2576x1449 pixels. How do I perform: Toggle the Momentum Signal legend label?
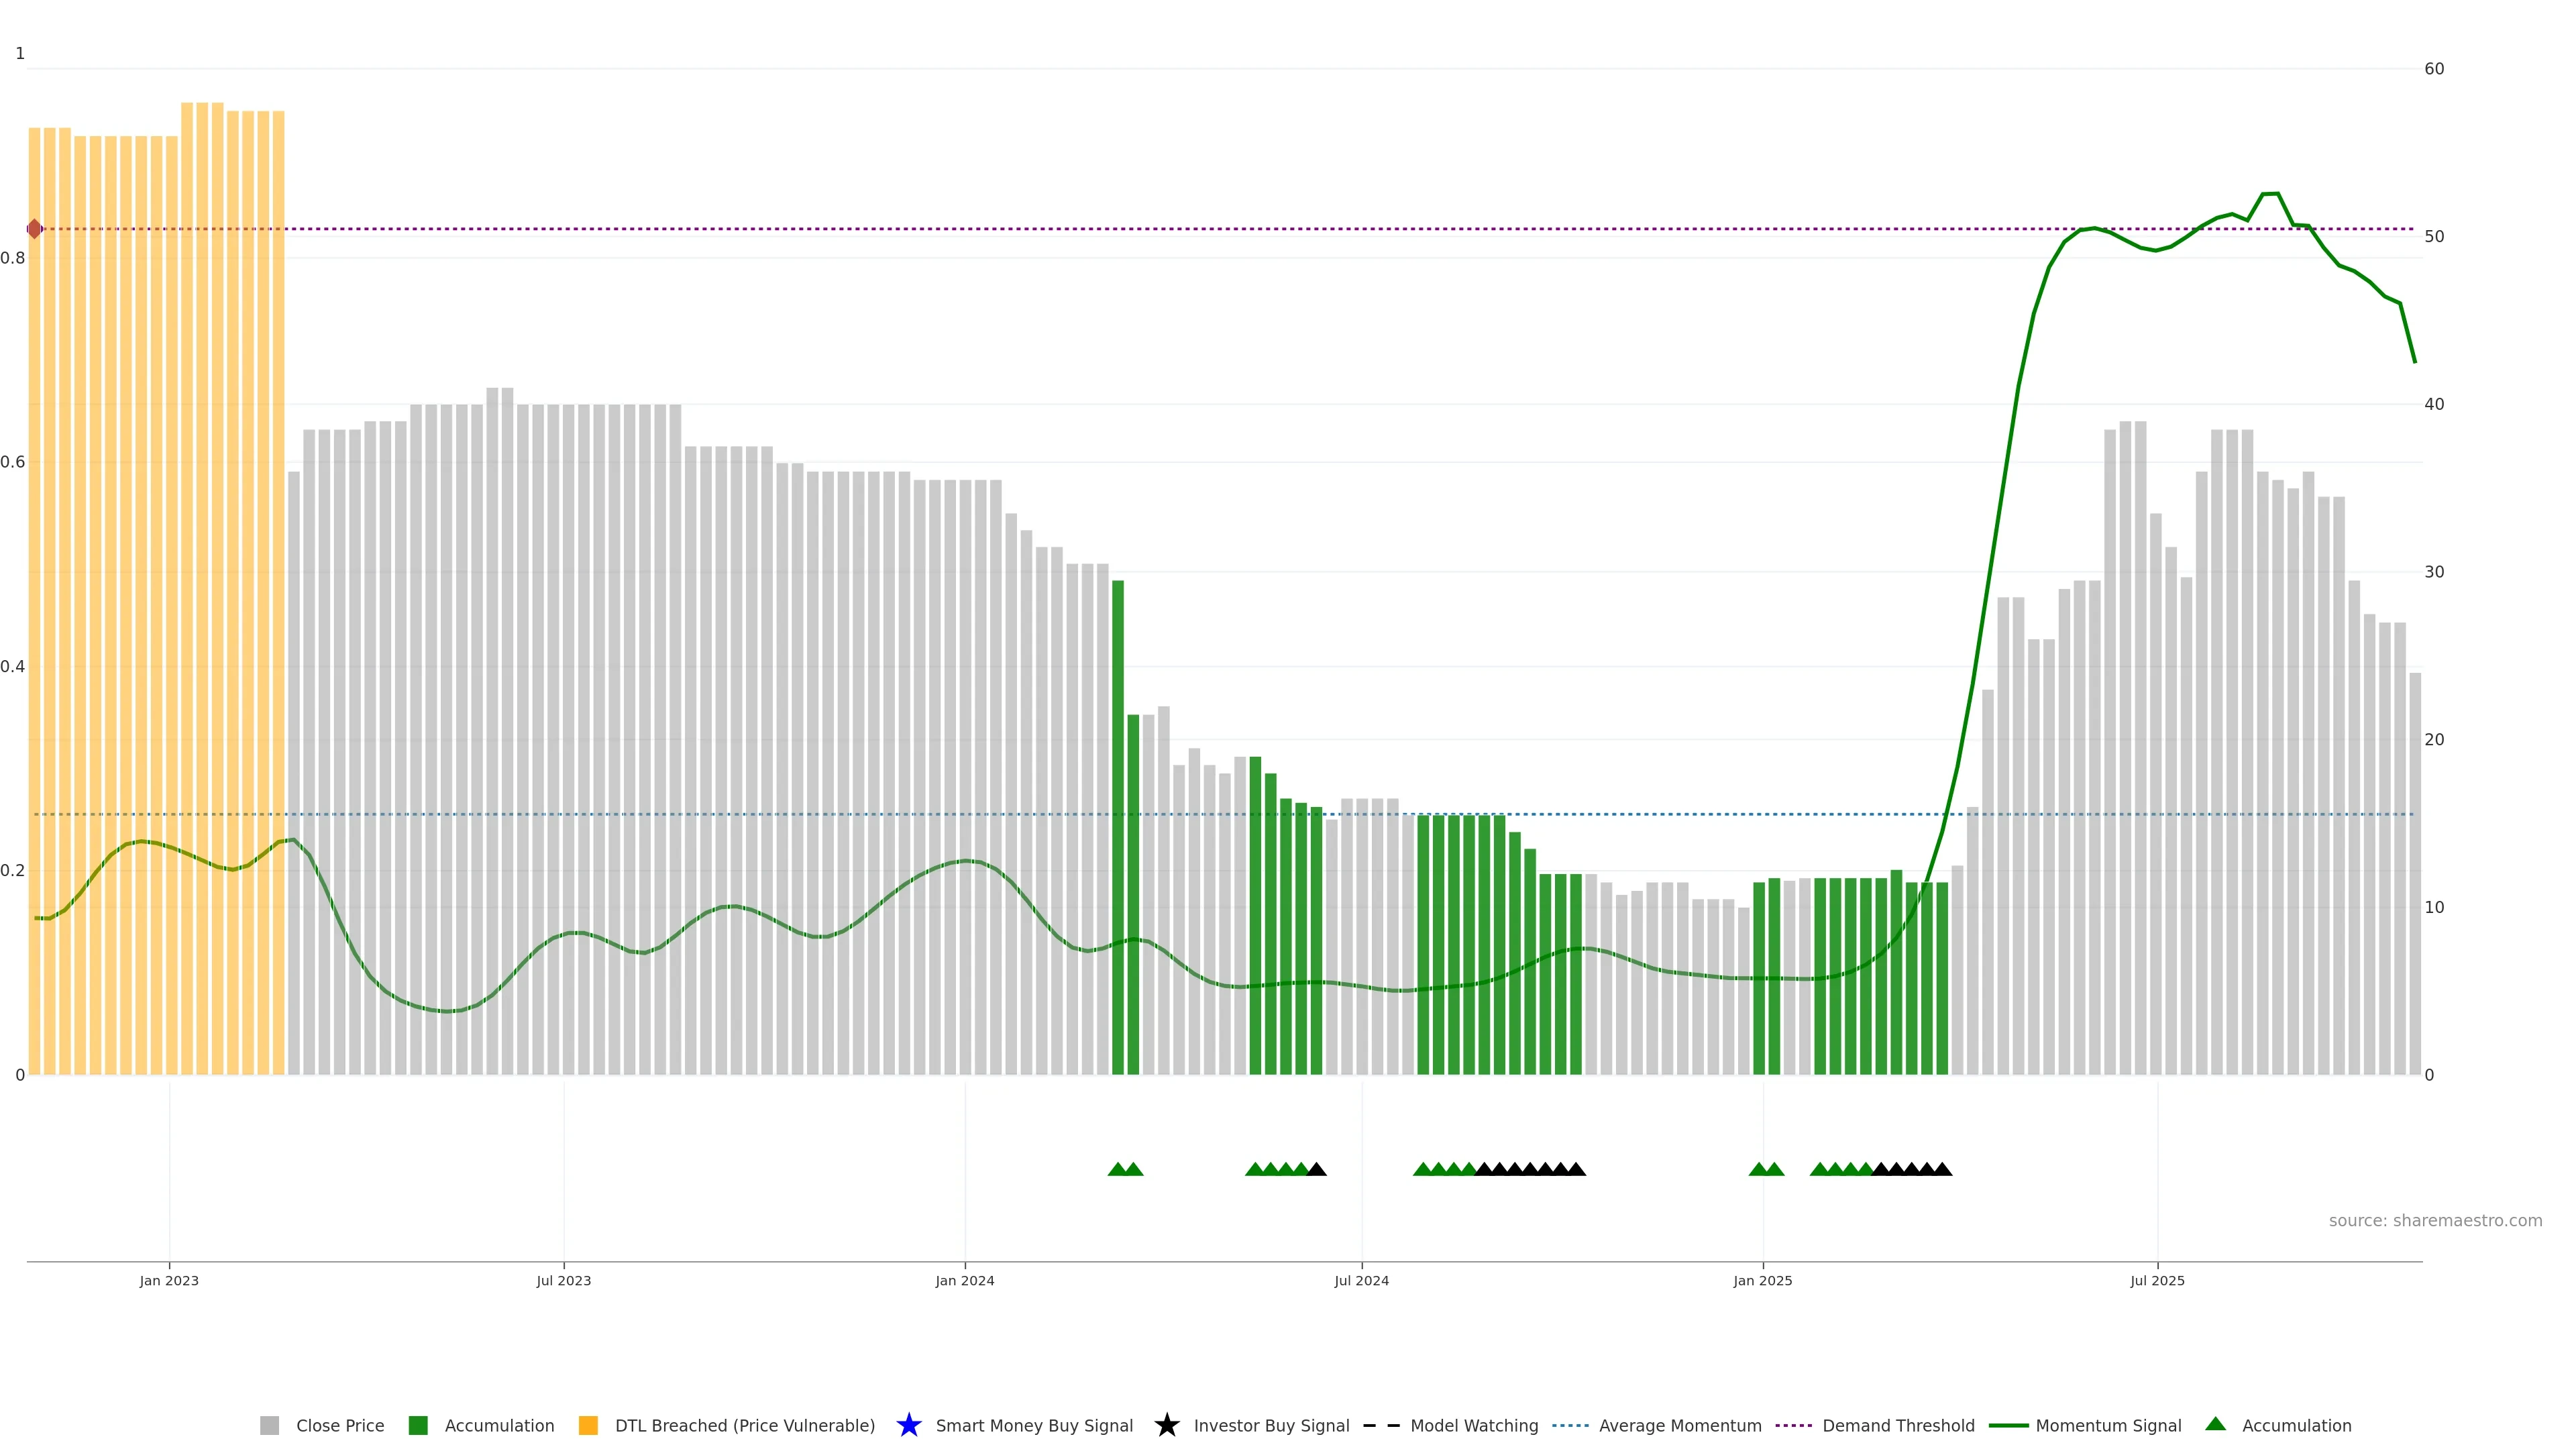(x=2108, y=1426)
